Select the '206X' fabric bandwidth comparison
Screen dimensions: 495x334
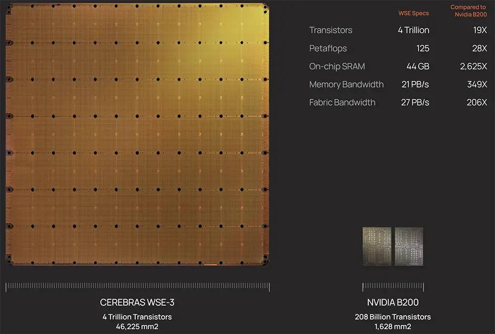pos(476,103)
